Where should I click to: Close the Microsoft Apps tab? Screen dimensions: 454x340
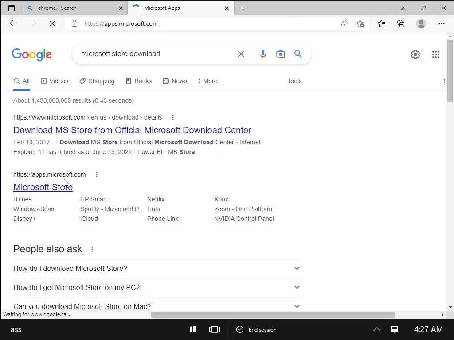click(x=227, y=8)
